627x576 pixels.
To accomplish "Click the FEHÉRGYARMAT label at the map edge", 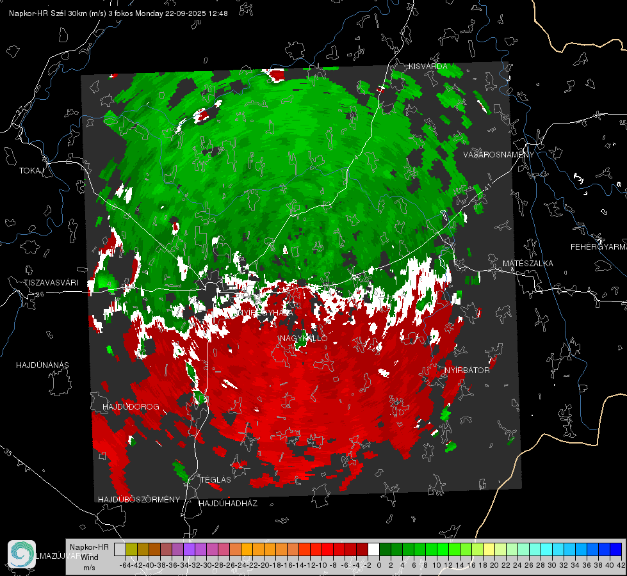I will (x=599, y=247).
